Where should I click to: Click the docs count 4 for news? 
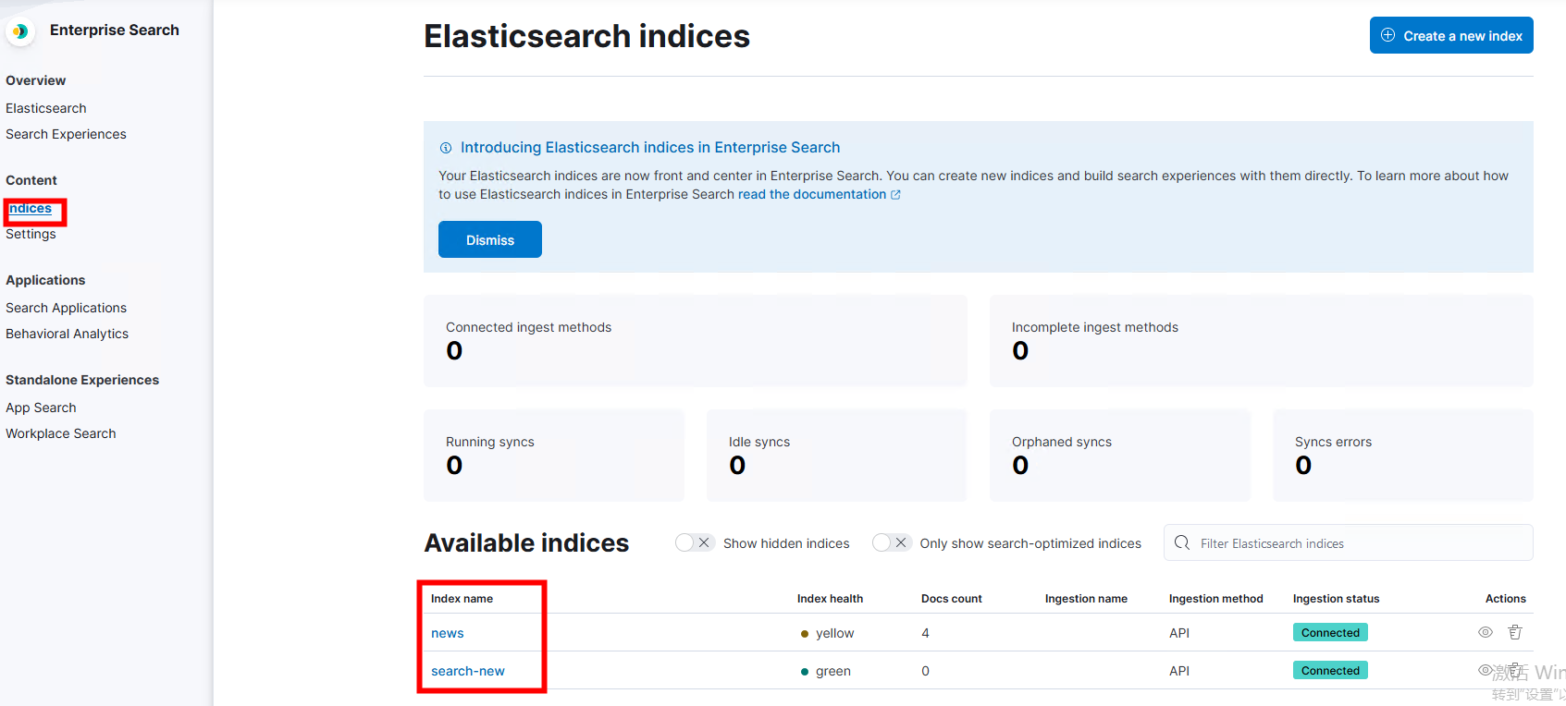(x=925, y=633)
